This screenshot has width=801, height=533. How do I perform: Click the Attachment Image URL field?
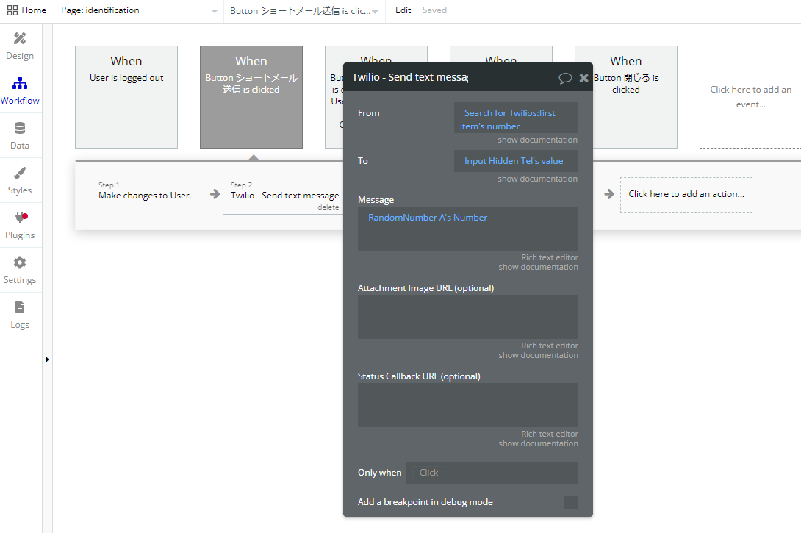click(468, 317)
